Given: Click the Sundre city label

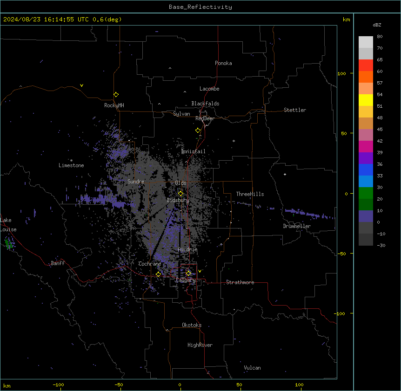Looking at the screenshot, I should click(136, 182).
